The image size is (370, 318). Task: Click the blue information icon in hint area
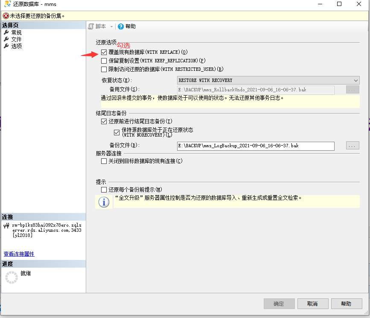coord(104,202)
